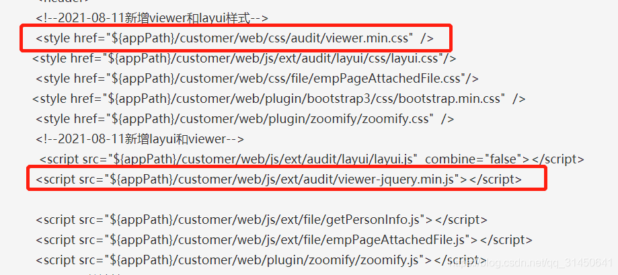Click the comment '2021-08-11新增viewer和layui样式'

click(152, 18)
